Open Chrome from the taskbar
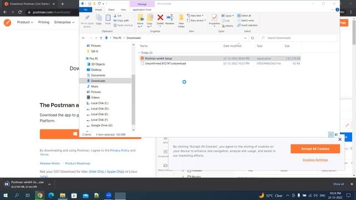 click(x=39, y=195)
